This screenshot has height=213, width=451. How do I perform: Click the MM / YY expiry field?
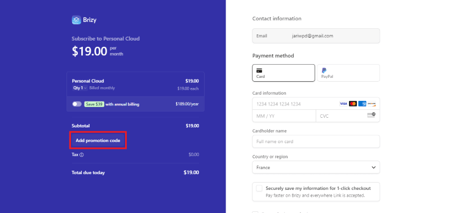coord(284,116)
